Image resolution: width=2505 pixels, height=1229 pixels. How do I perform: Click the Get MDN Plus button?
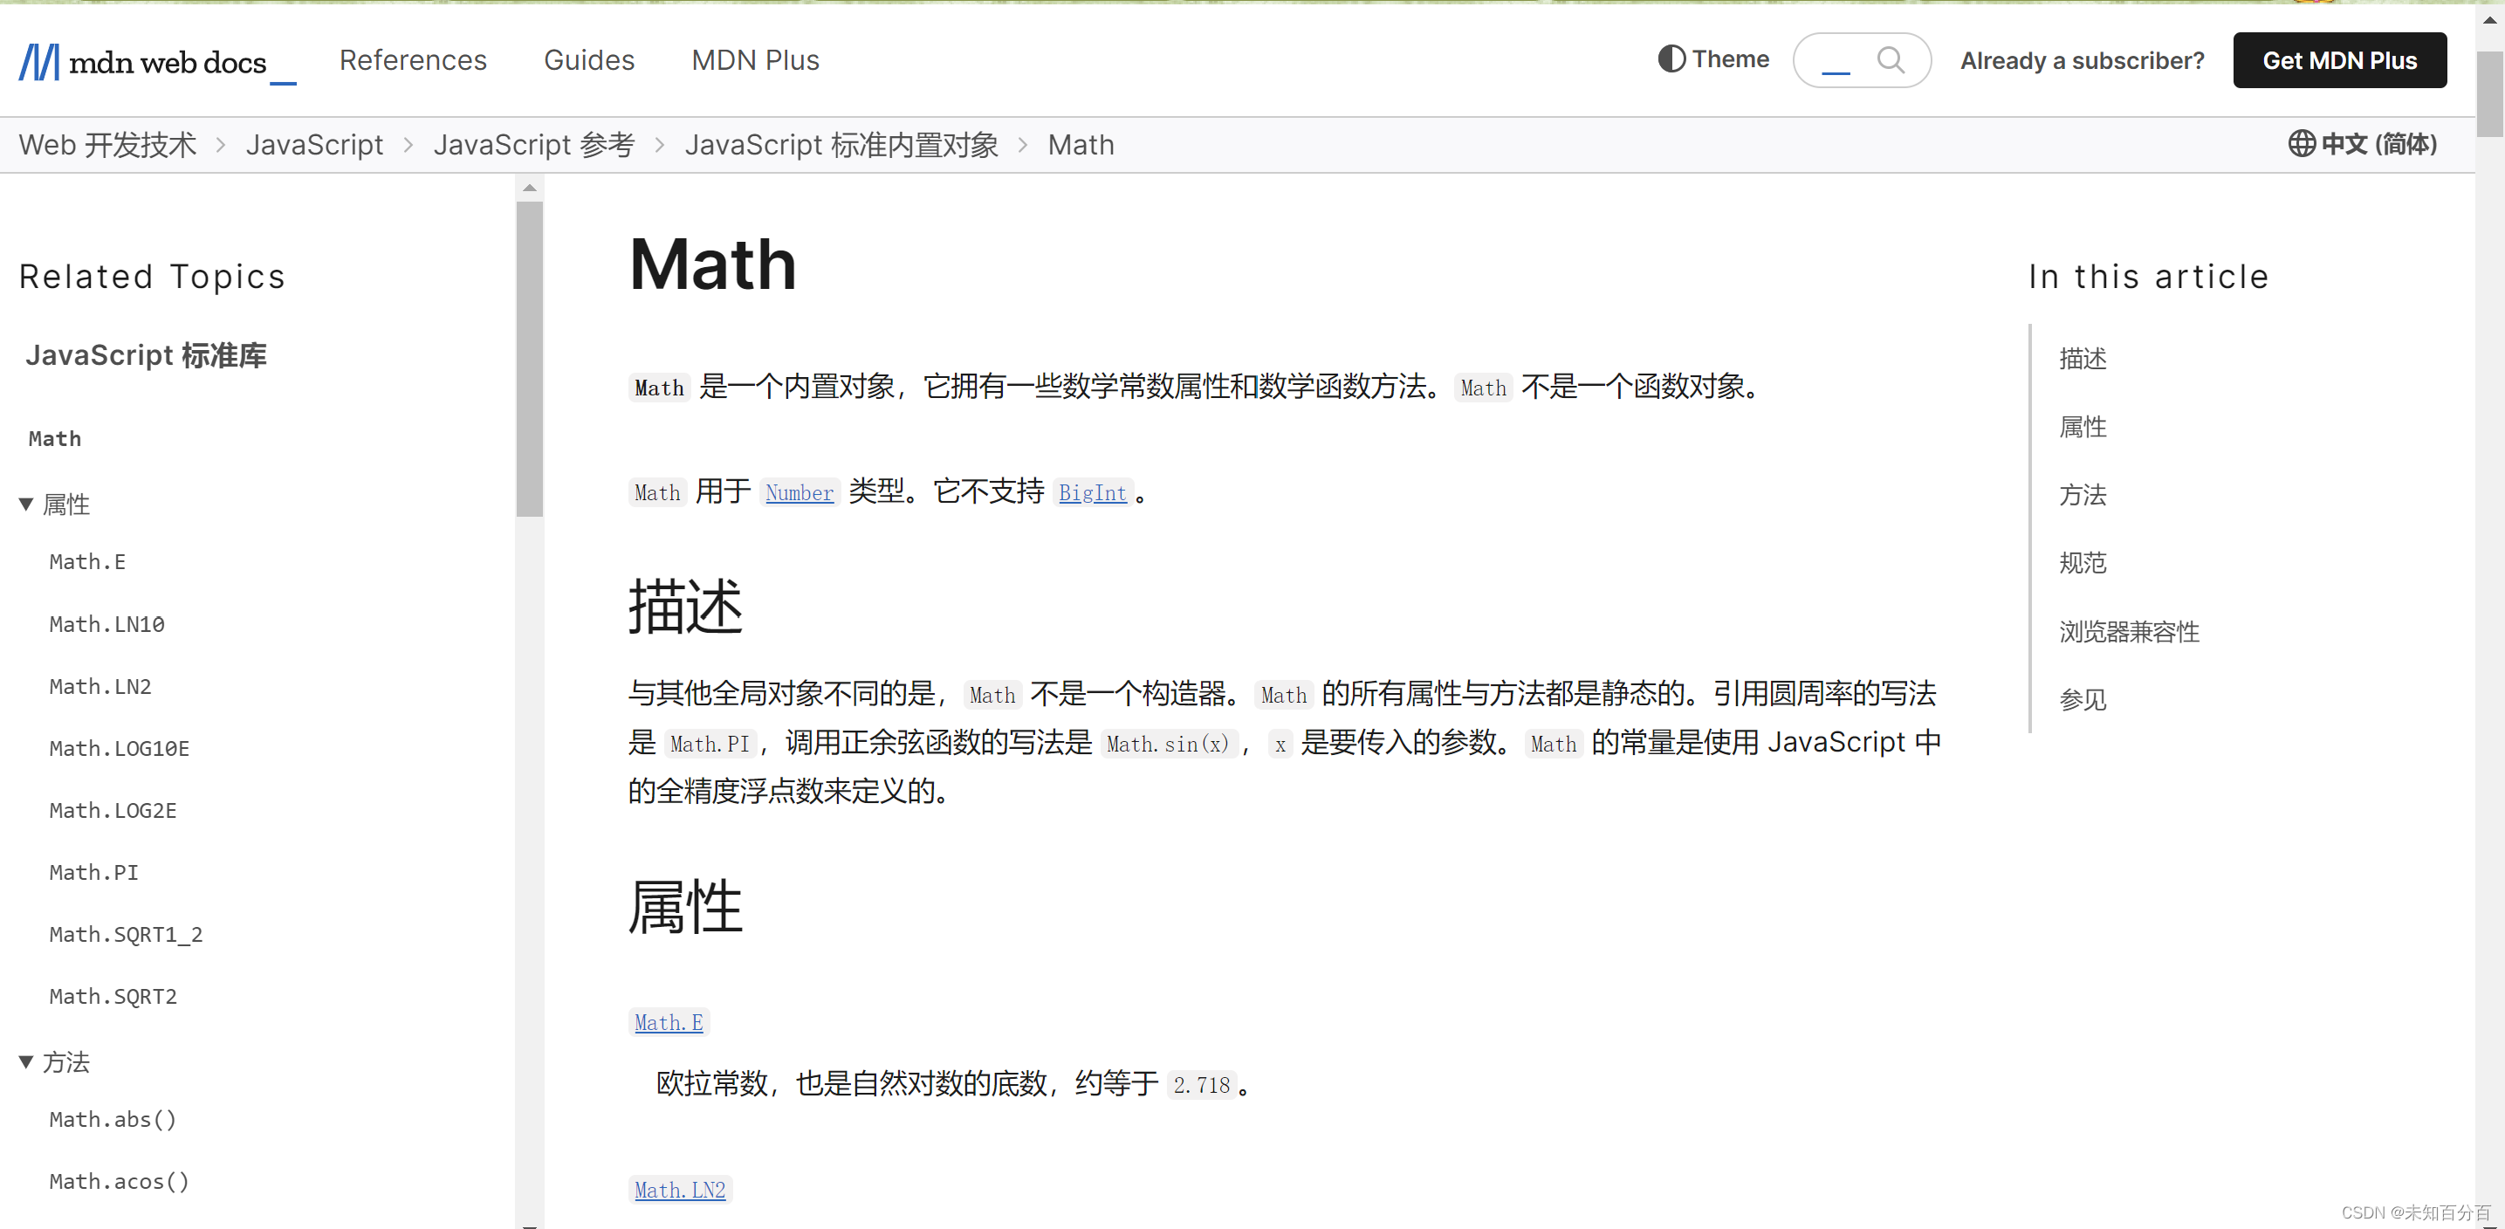tap(2340, 60)
